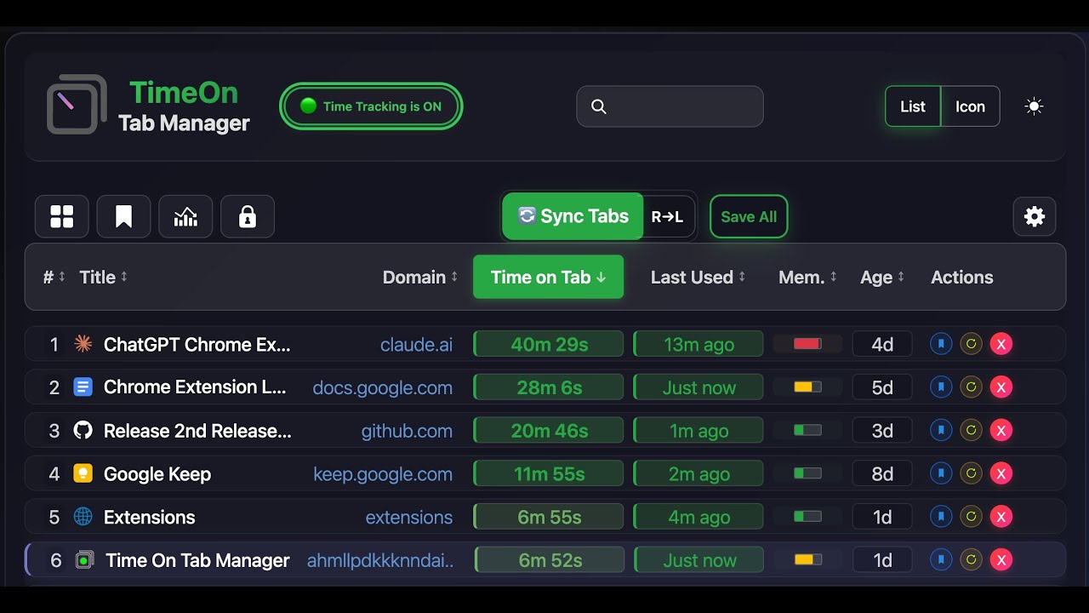Click the TimeOn Tab Manager logo icon
Screen dimensions: 1089x613
[77, 104]
